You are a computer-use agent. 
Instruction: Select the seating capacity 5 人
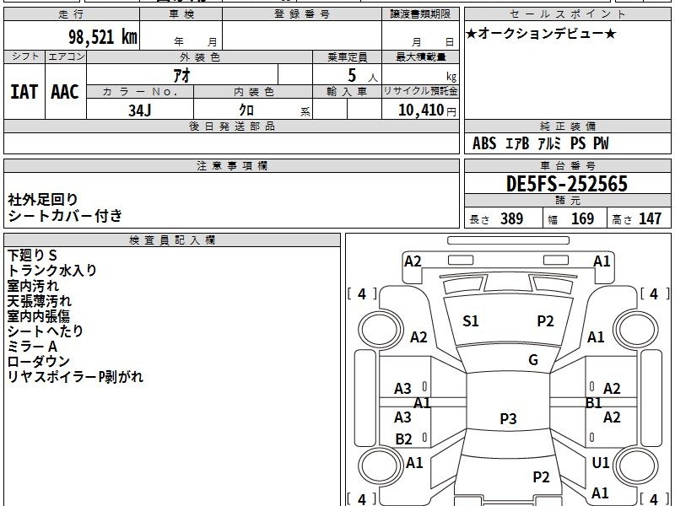point(363,76)
